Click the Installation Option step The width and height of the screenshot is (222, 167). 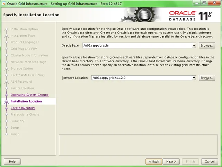24,29
